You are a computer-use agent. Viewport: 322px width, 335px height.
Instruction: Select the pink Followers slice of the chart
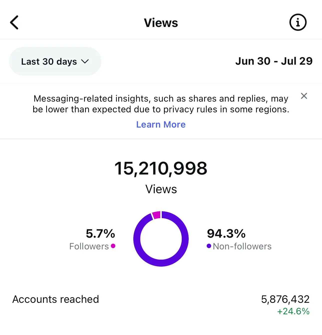pyautogui.click(x=157, y=215)
